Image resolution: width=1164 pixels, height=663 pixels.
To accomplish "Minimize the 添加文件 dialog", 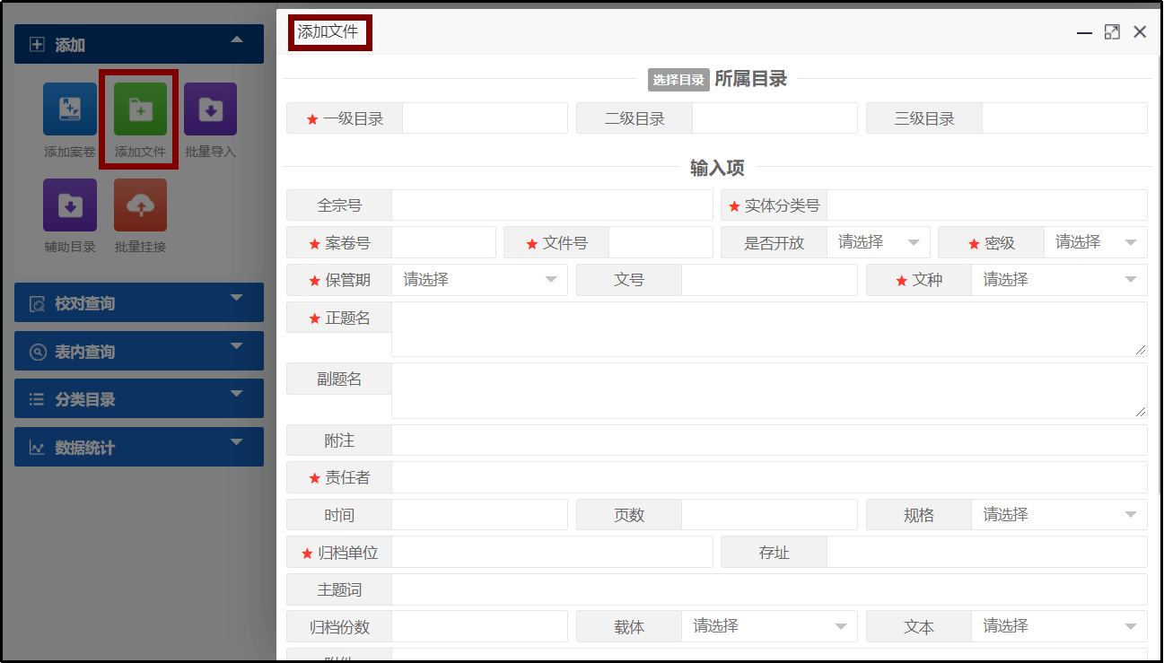I will click(x=1084, y=32).
